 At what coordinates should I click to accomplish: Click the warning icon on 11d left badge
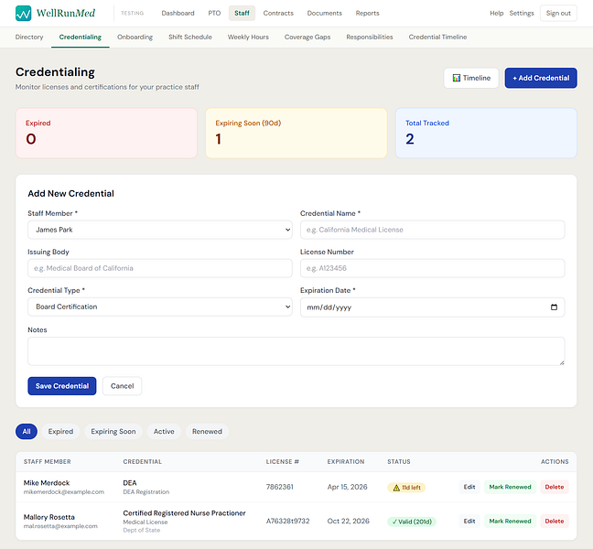(x=396, y=488)
